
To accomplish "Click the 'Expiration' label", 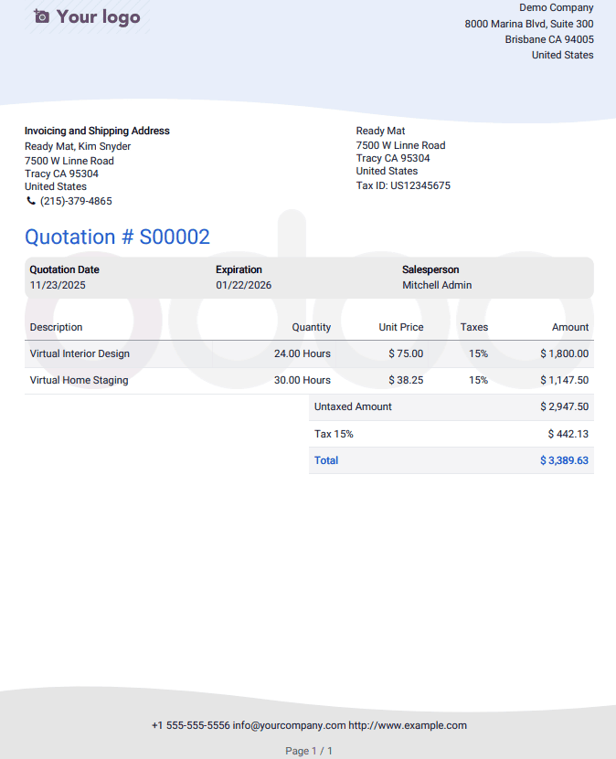I will click(x=239, y=269).
